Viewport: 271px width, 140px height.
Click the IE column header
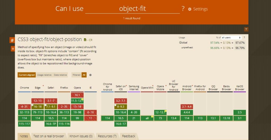tap(91, 88)
